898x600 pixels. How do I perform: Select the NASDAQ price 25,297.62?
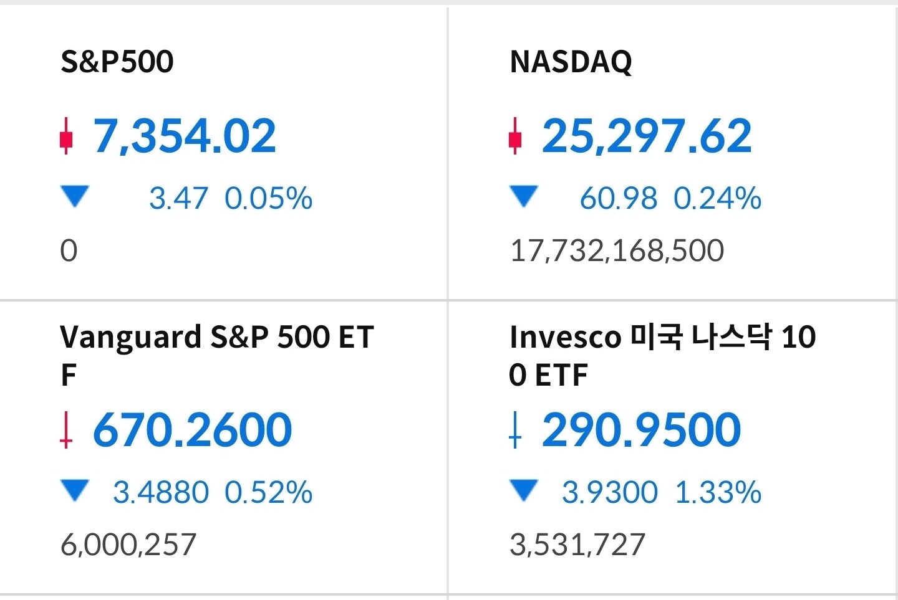point(647,136)
